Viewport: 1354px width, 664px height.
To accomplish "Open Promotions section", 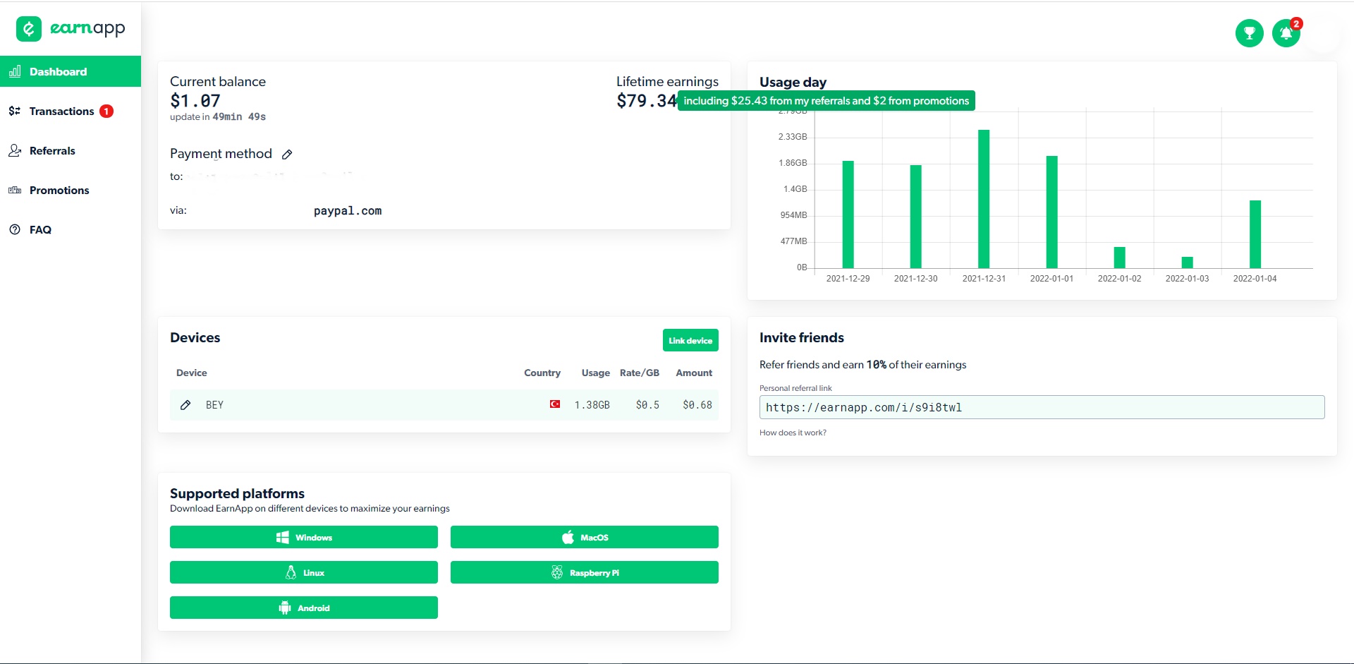I will pos(59,191).
